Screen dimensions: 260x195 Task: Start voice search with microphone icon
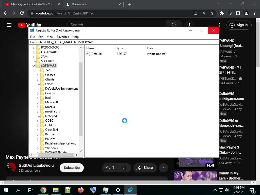[189, 25]
